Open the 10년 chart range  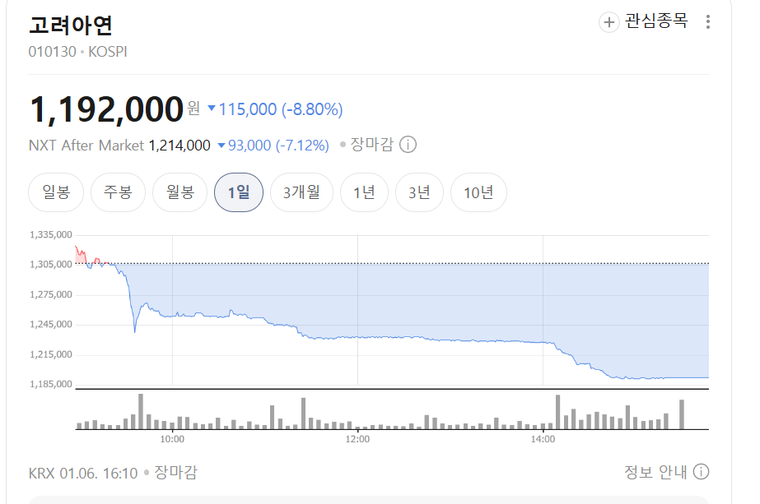click(478, 192)
